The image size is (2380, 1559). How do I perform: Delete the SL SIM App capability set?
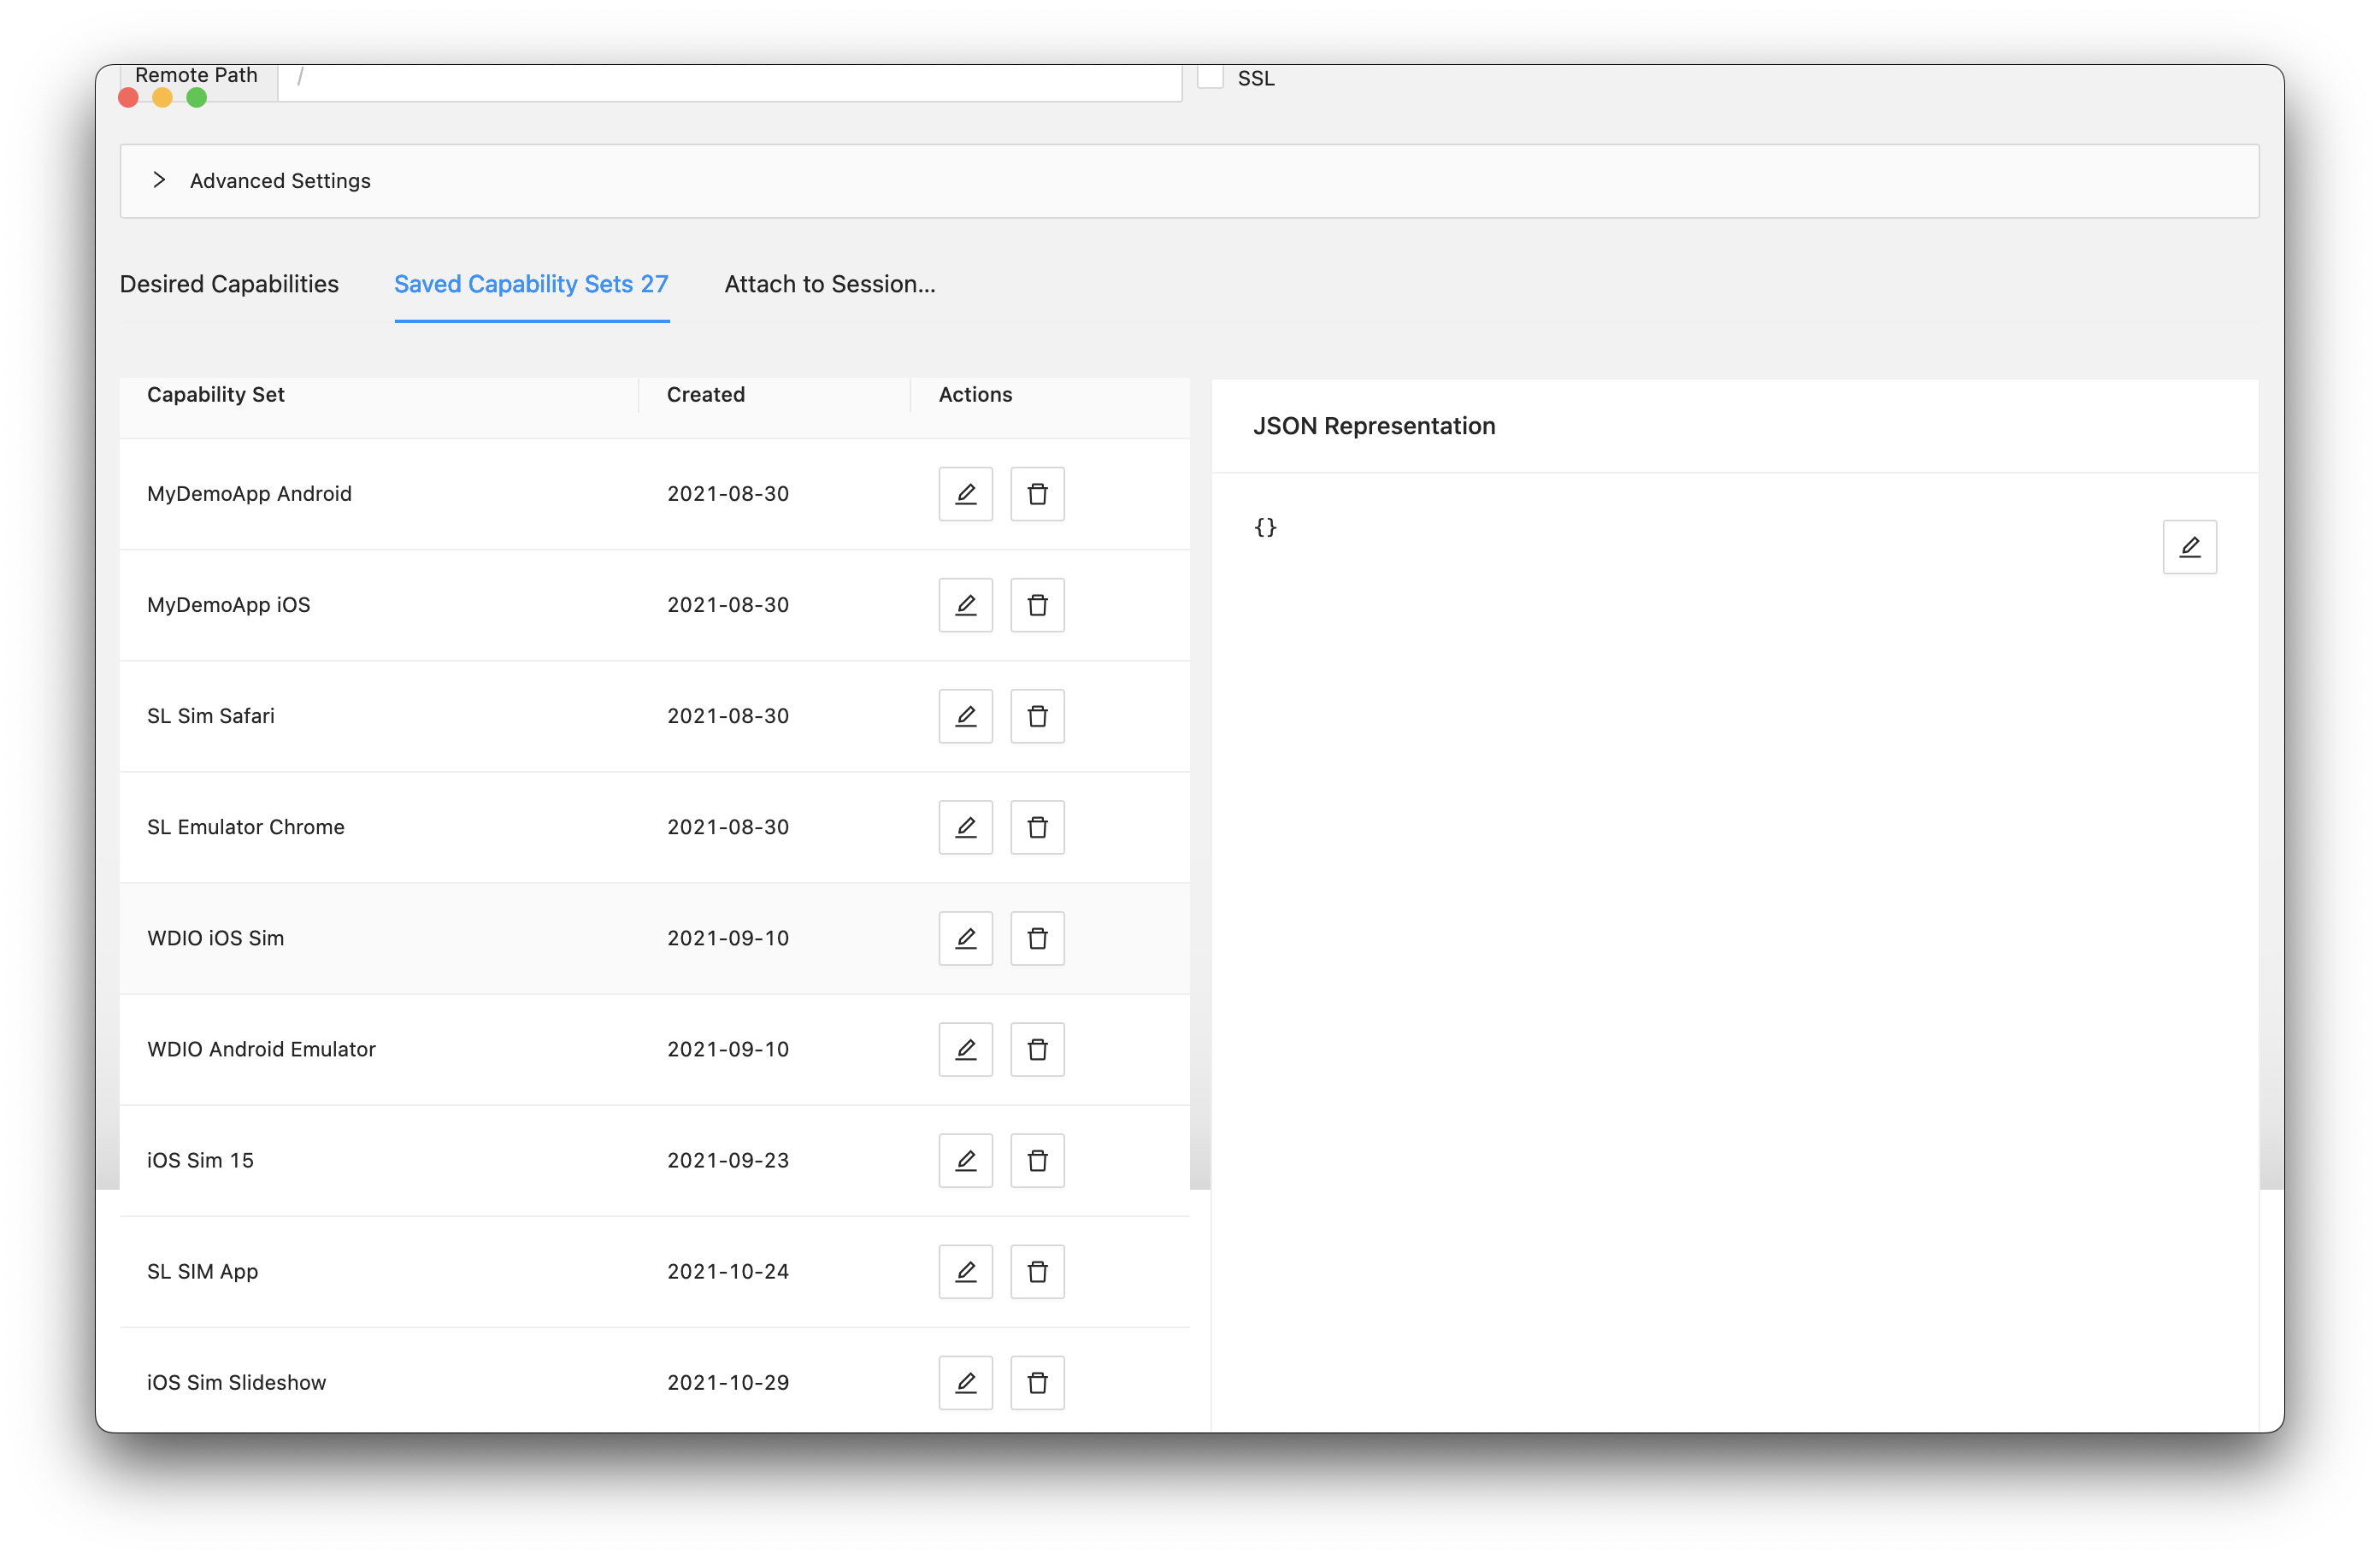(1037, 1271)
